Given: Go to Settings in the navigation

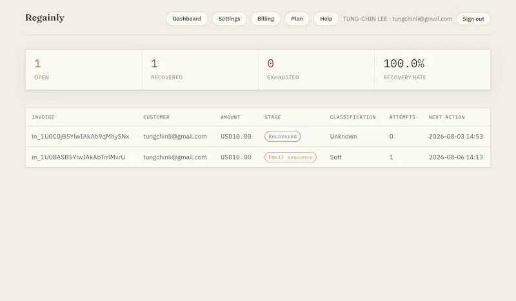Looking at the screenshot, I should [230, 19].
